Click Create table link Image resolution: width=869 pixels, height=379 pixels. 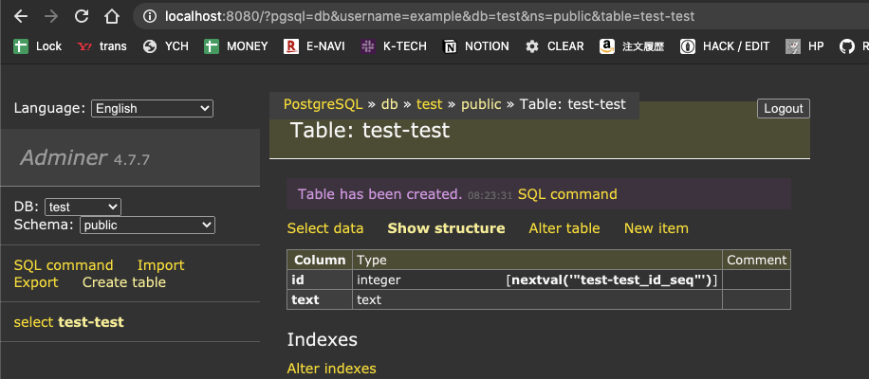point(123,282)
